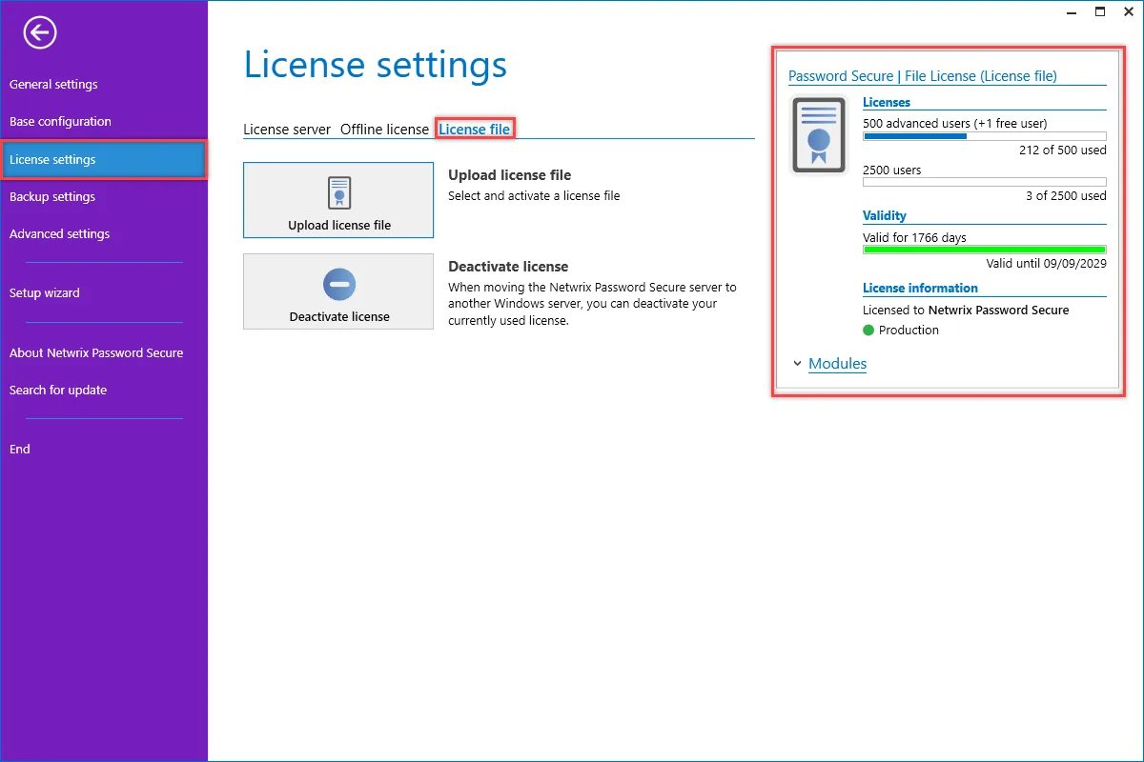Image resolution: width=1144 pixels, height=762 pixels.
Task: Open About Netwrix Password Secure
Action: click(96, 353)
